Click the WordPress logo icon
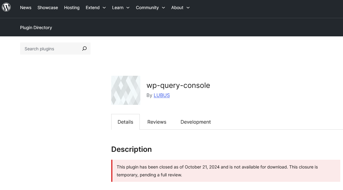Screen dimensions: 343x190 [x=6, y=7]
